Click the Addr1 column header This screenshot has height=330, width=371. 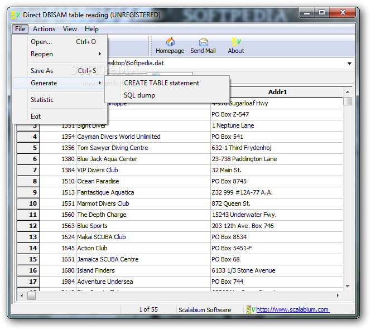click(x=277, y=92)
